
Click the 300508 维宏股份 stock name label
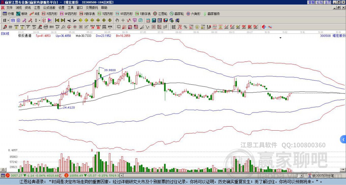pos(333,35)
